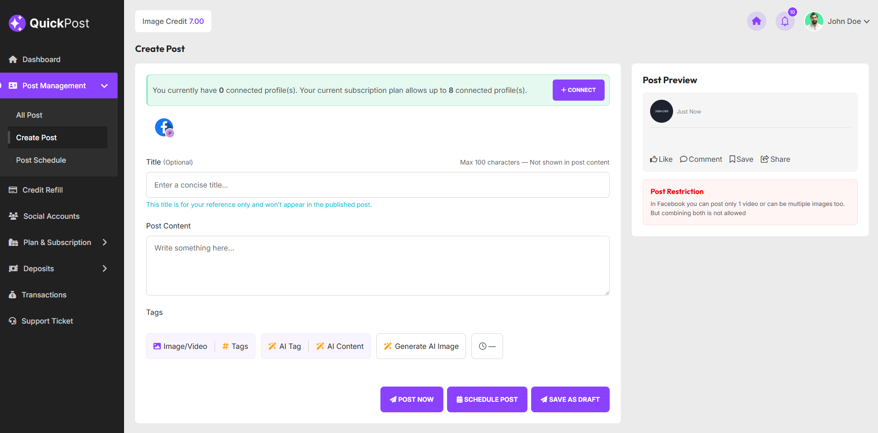
Task: Open the All Post page
Action: [x=29, y=115]
